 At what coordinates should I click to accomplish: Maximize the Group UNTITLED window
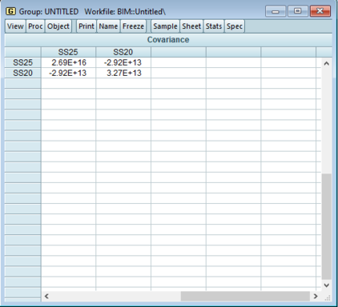click(297, 11)
